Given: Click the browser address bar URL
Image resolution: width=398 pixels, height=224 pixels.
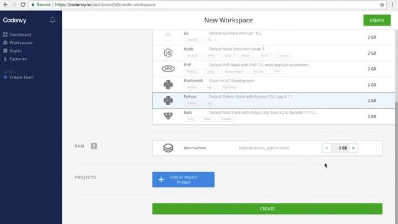Looking at the screenshot, I should [x=105, y=4].
